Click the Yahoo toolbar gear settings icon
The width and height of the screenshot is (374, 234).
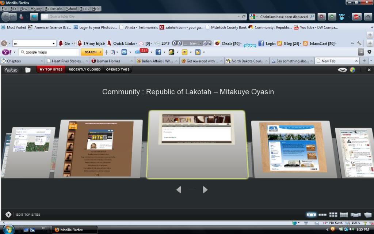(369, 52)
